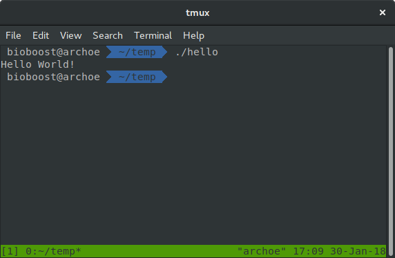Close the tmux terminal window
Image resolution: width=395 pixels, height=258 pixels.
(383, 12)
